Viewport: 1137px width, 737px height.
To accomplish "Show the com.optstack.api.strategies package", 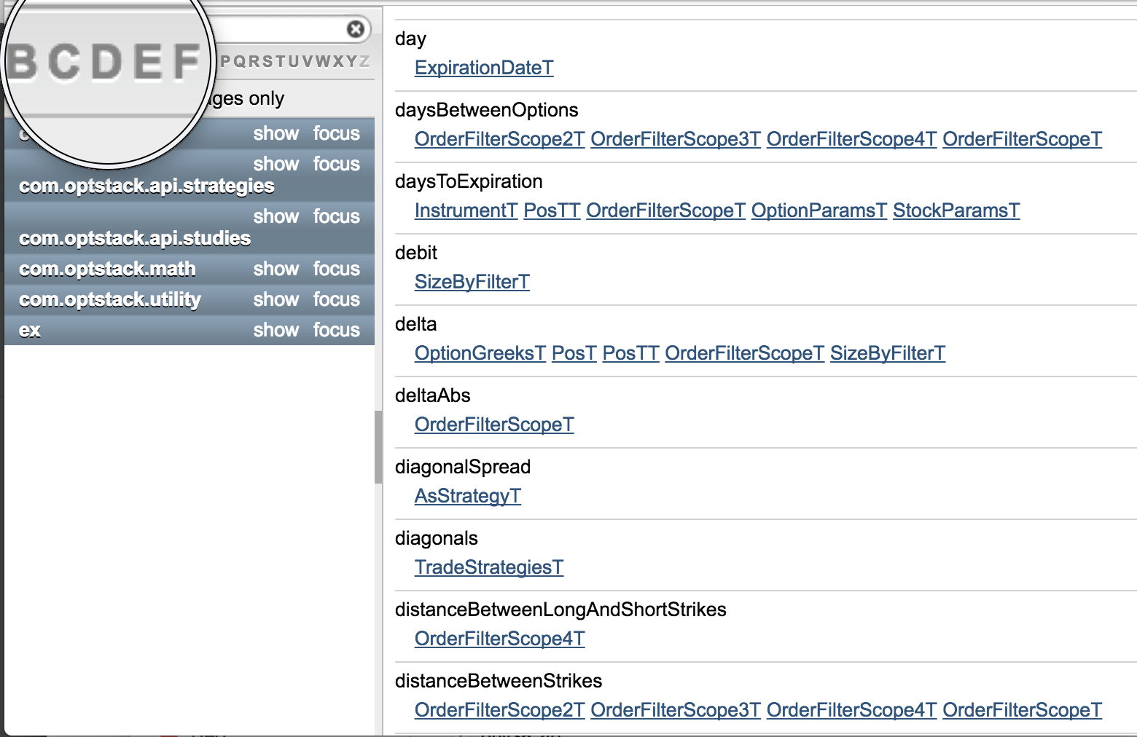I will pyautogui.click(x=276, y=164).
